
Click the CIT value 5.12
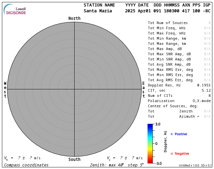pos(206,90)
